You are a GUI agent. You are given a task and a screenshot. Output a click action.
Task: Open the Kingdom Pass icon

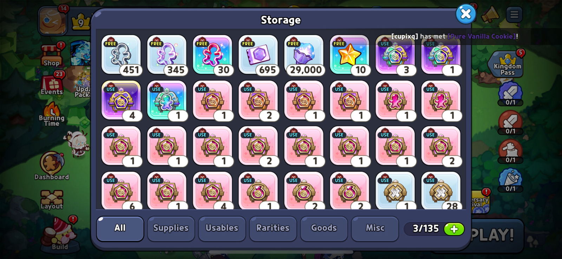tap(507, 64)
